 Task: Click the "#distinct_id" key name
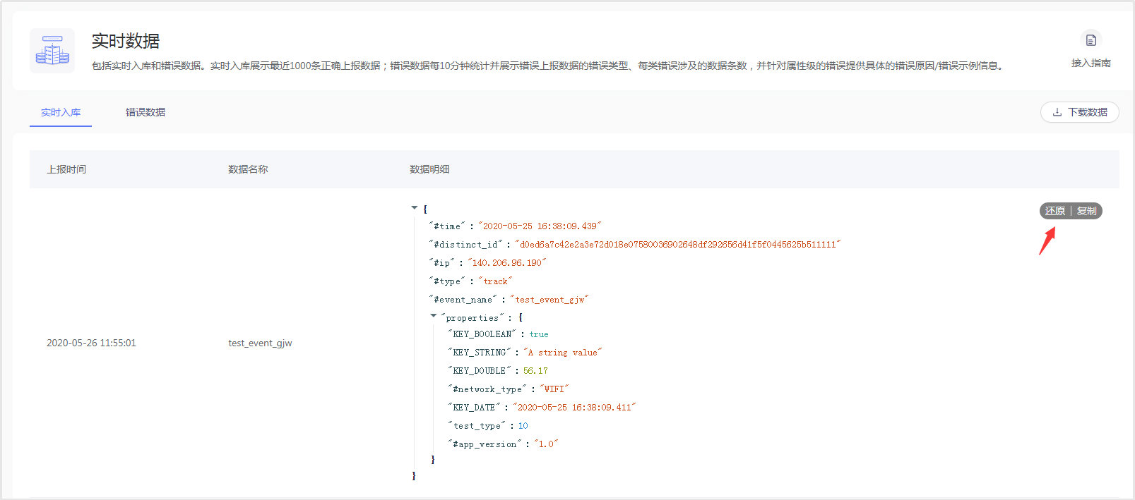(465, 245)
